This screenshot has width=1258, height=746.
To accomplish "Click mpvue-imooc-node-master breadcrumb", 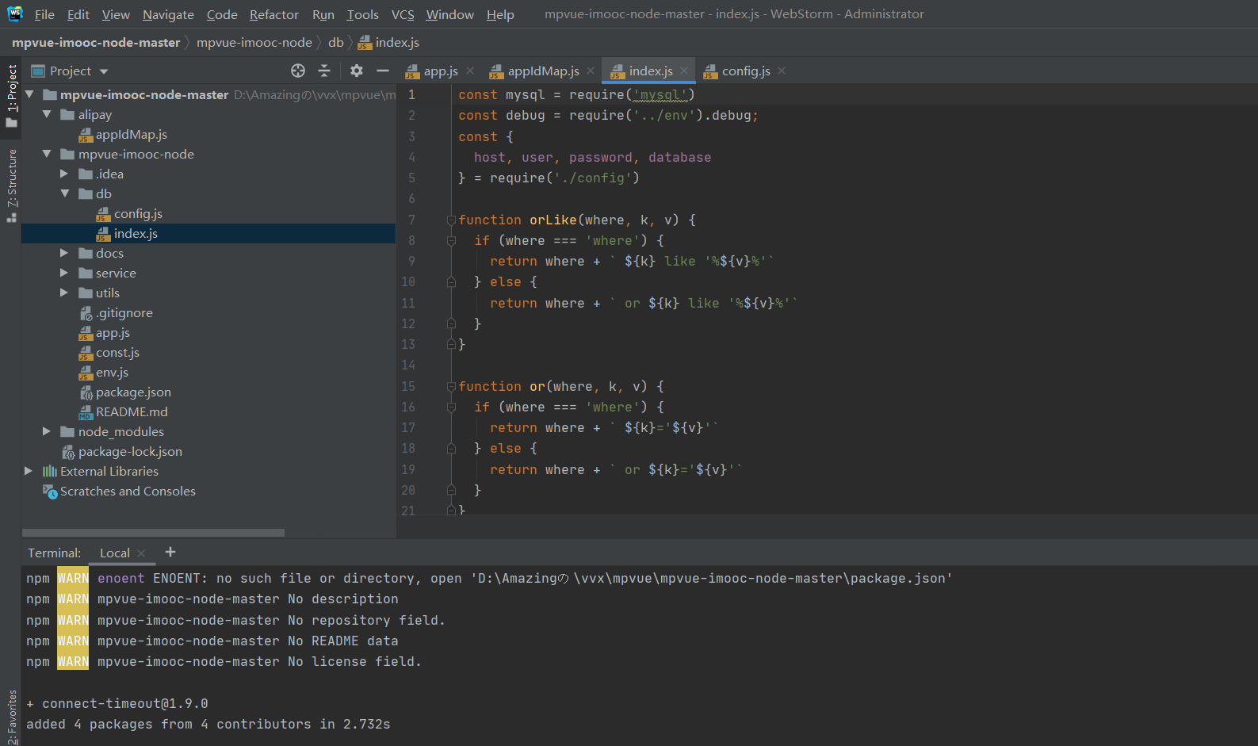I will pos(96,42).
